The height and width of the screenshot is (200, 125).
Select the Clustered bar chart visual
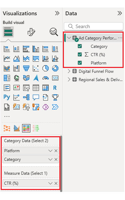point(26,49)
